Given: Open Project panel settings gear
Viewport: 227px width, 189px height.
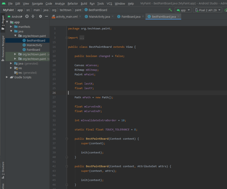Looking at the screenshot, I should [41, 16].
